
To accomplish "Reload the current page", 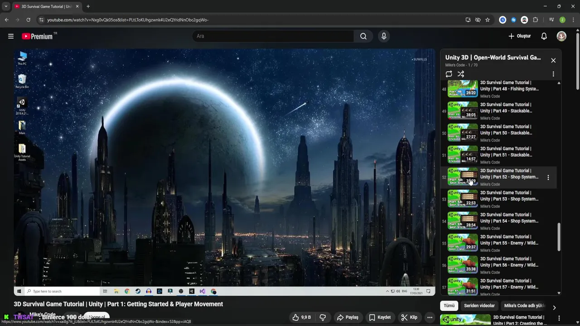I will coord(28,20).
